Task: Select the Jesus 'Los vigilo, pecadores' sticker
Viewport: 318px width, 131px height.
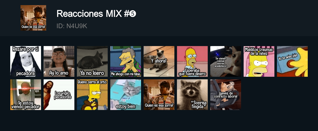Action: [x=59, y=95]
